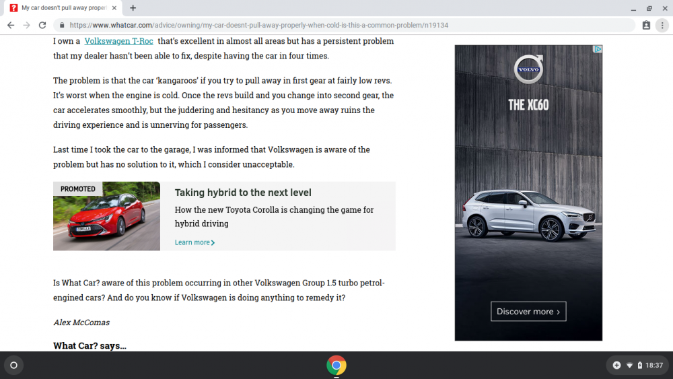673x379 pixels.
Task: Open the clipboard extension icon
Action: click(646, 26)
